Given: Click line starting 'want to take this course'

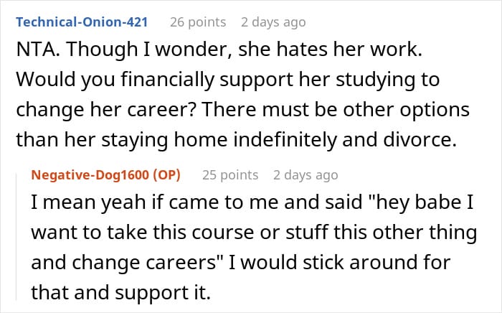Looking at the screenshot, I should click(x=254, y=233).
